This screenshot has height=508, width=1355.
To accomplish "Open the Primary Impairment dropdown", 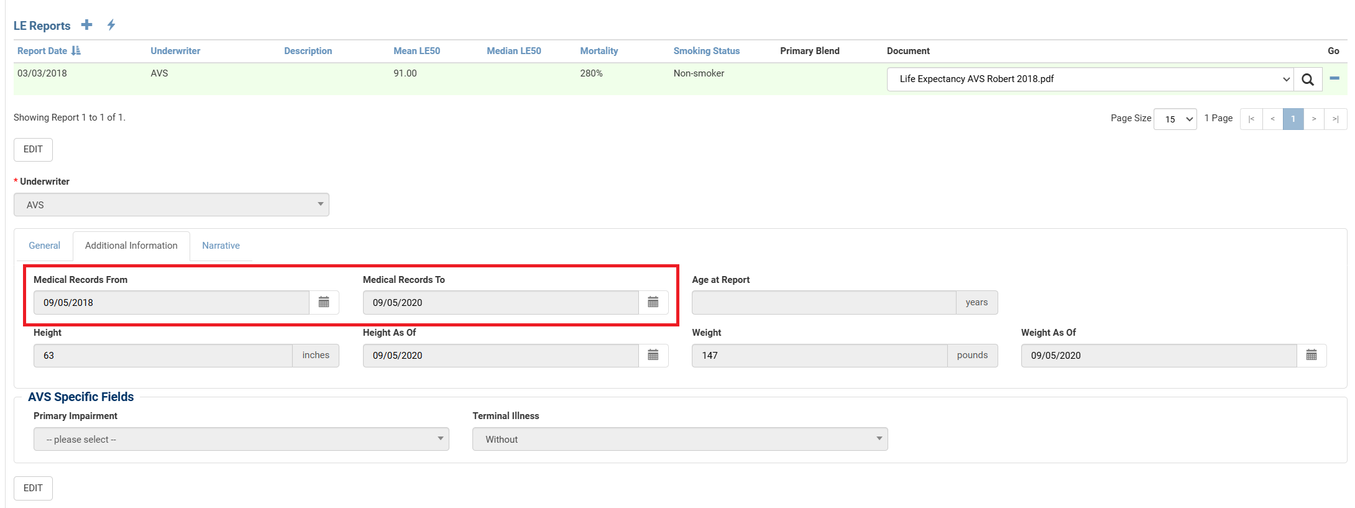I will [241, 439].
